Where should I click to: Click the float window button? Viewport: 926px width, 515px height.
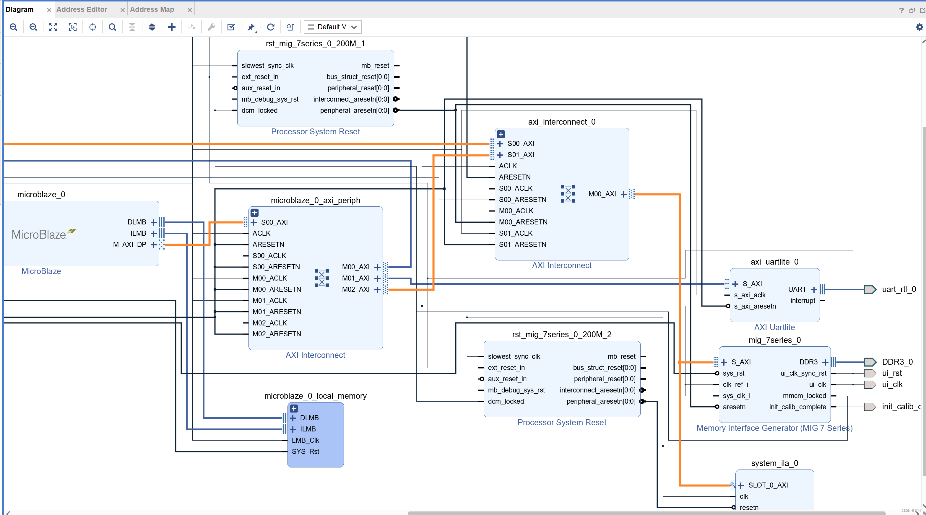912,10
